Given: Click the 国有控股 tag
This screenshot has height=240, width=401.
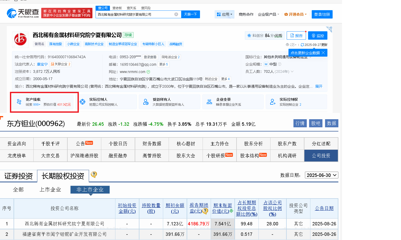Looking at the screenshot, I should pos(56,44).
